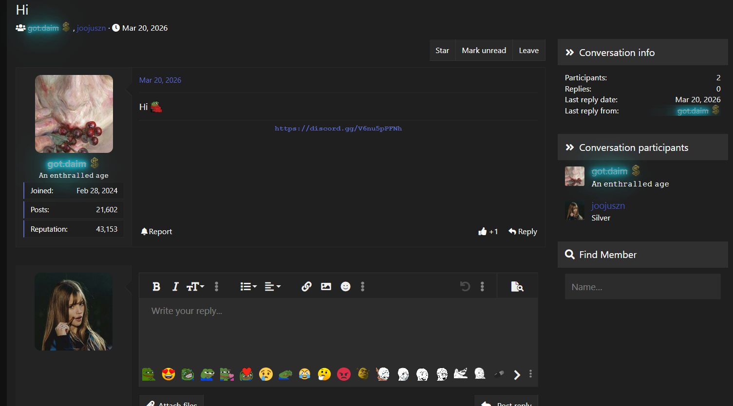This screenshot has width=733, height=406.
Task: Show more emojis with the right arrow
Action: [517, 374]
